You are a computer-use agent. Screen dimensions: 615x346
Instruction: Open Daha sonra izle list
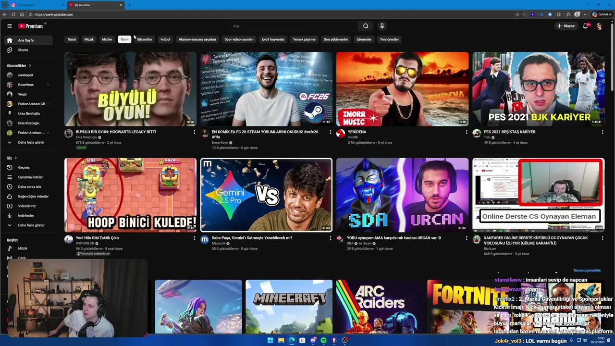tap(29, 187)
